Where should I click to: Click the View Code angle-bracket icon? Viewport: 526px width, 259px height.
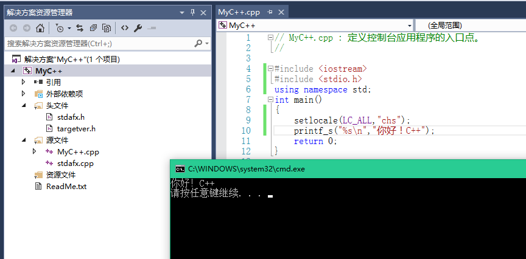pyautogui.click(x=125, y=28)
